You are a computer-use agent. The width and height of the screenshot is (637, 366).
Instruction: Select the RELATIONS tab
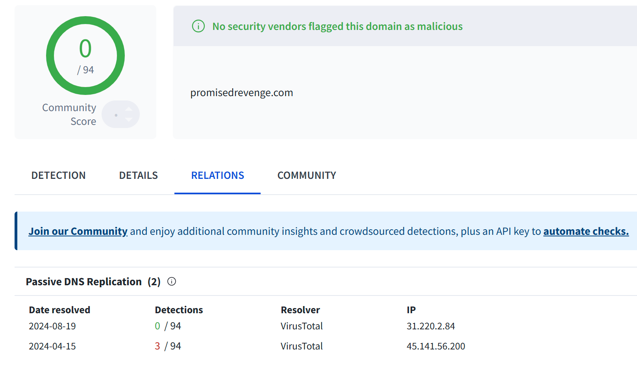[x=218, y=175]
